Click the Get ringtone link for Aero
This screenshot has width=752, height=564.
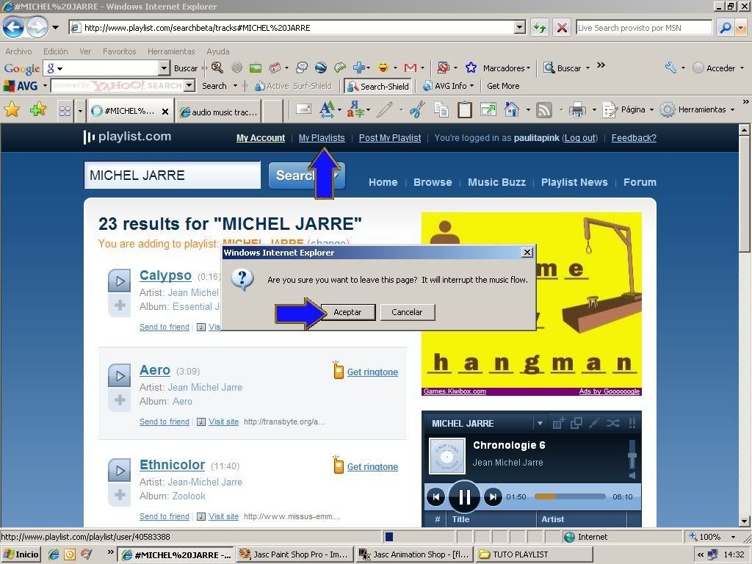pos(372,372)
